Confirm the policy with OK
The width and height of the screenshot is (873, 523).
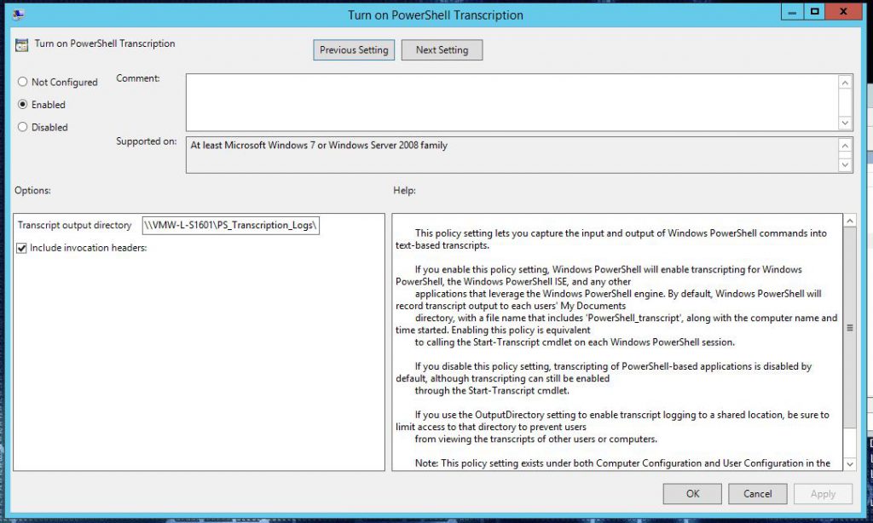[x=691, y=493]
